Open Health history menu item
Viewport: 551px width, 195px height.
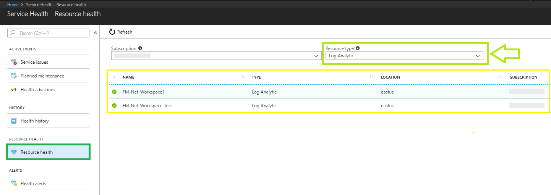48,121
